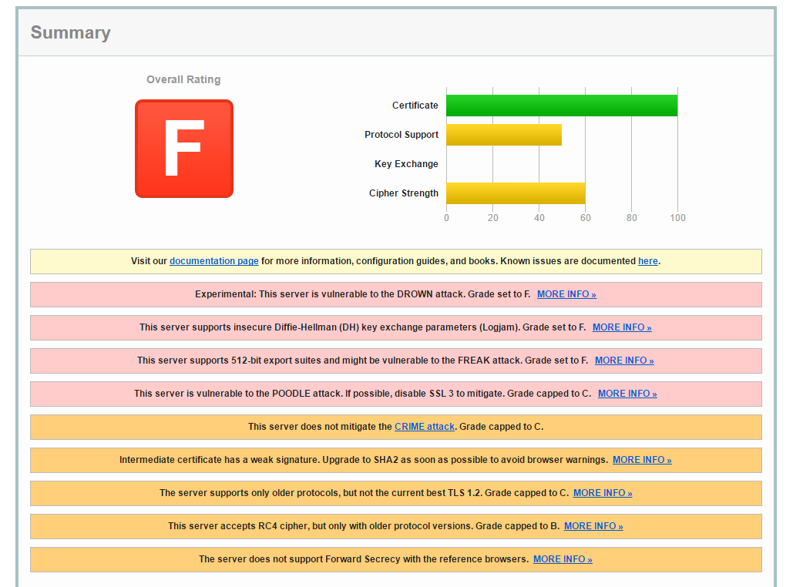Open the documentation page link

click(x=213, y=261)
